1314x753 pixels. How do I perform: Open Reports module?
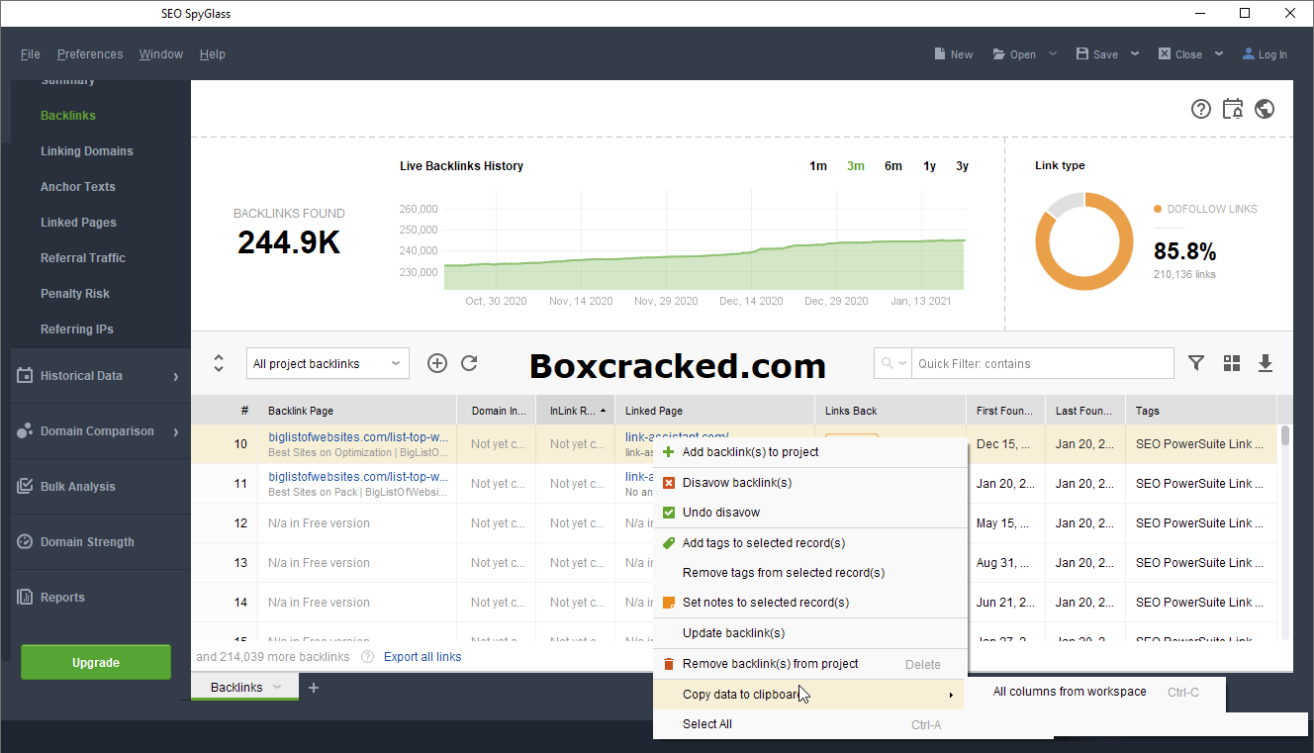(100, 598)
